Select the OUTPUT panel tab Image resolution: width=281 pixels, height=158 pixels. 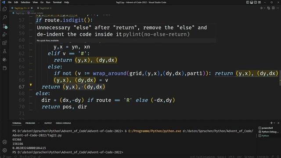(48, 123)
